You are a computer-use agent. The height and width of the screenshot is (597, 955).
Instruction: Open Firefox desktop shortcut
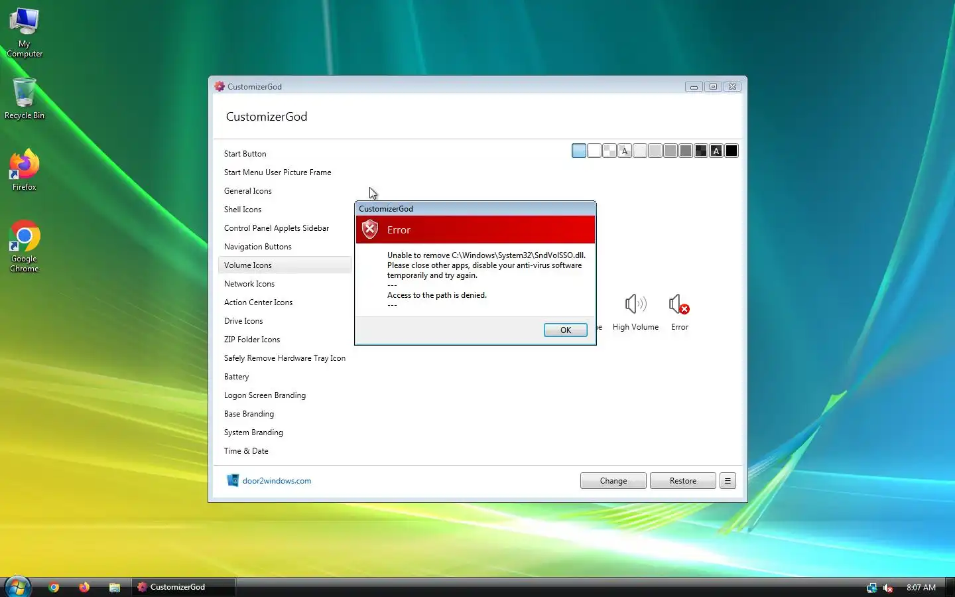point(25,170)
